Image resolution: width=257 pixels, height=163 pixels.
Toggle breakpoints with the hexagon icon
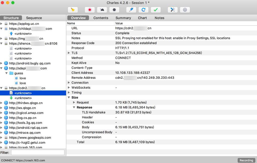tap(114, 10)
